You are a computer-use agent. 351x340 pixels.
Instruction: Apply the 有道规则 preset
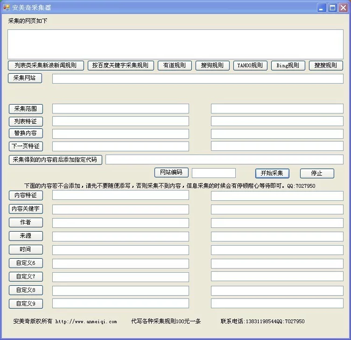175,65
